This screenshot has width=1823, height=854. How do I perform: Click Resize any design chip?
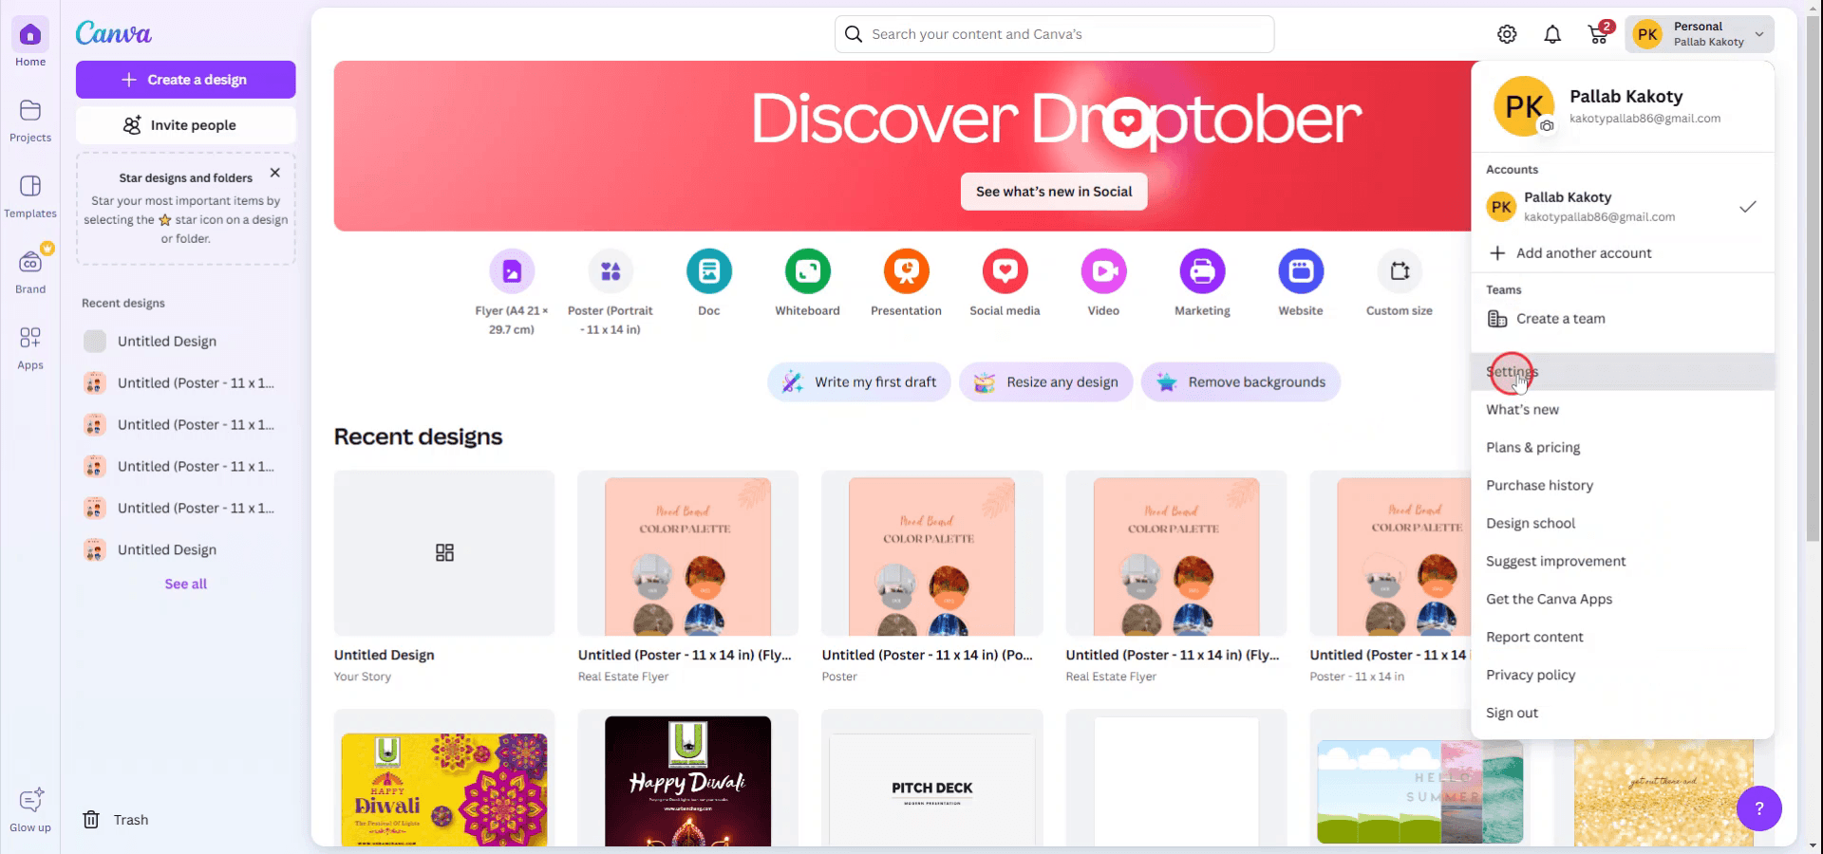(1046, 382)
